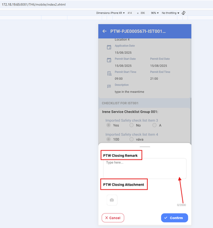Click the bottom sheet drag handle

coord(145,147)
